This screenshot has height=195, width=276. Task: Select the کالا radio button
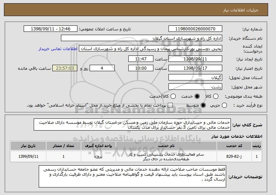pyautogui.click(x=216, y=96)
